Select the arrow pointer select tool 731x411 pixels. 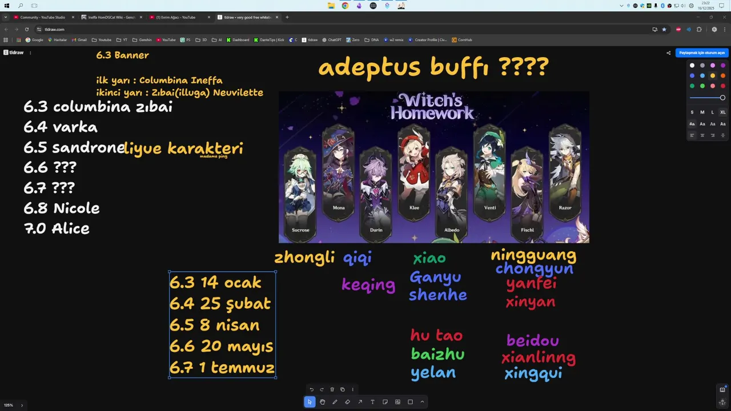tap(310, 402)
